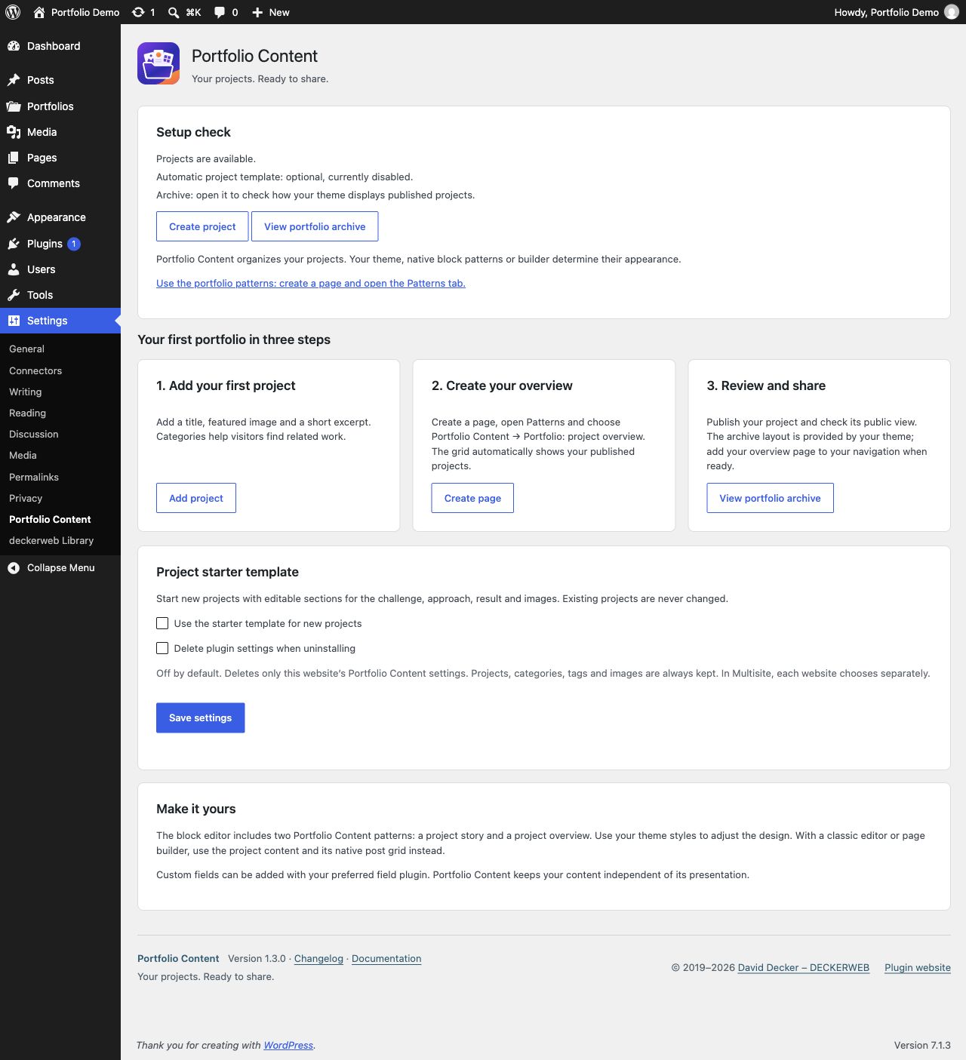Click the user avatar icon
The image size is (966, 1060).
(x=952, y=12)
